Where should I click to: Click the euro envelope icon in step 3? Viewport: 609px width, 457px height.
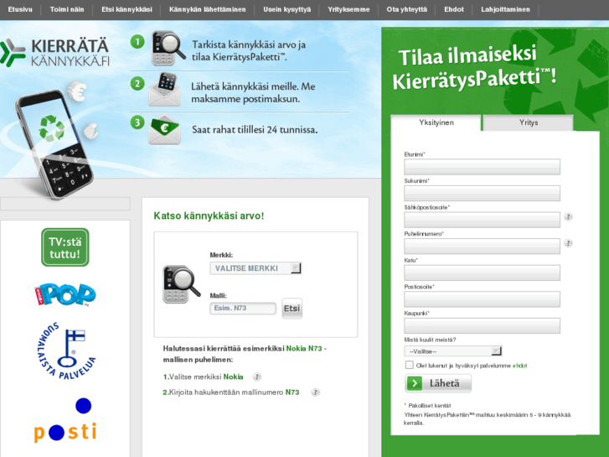[x=164, y=129]
